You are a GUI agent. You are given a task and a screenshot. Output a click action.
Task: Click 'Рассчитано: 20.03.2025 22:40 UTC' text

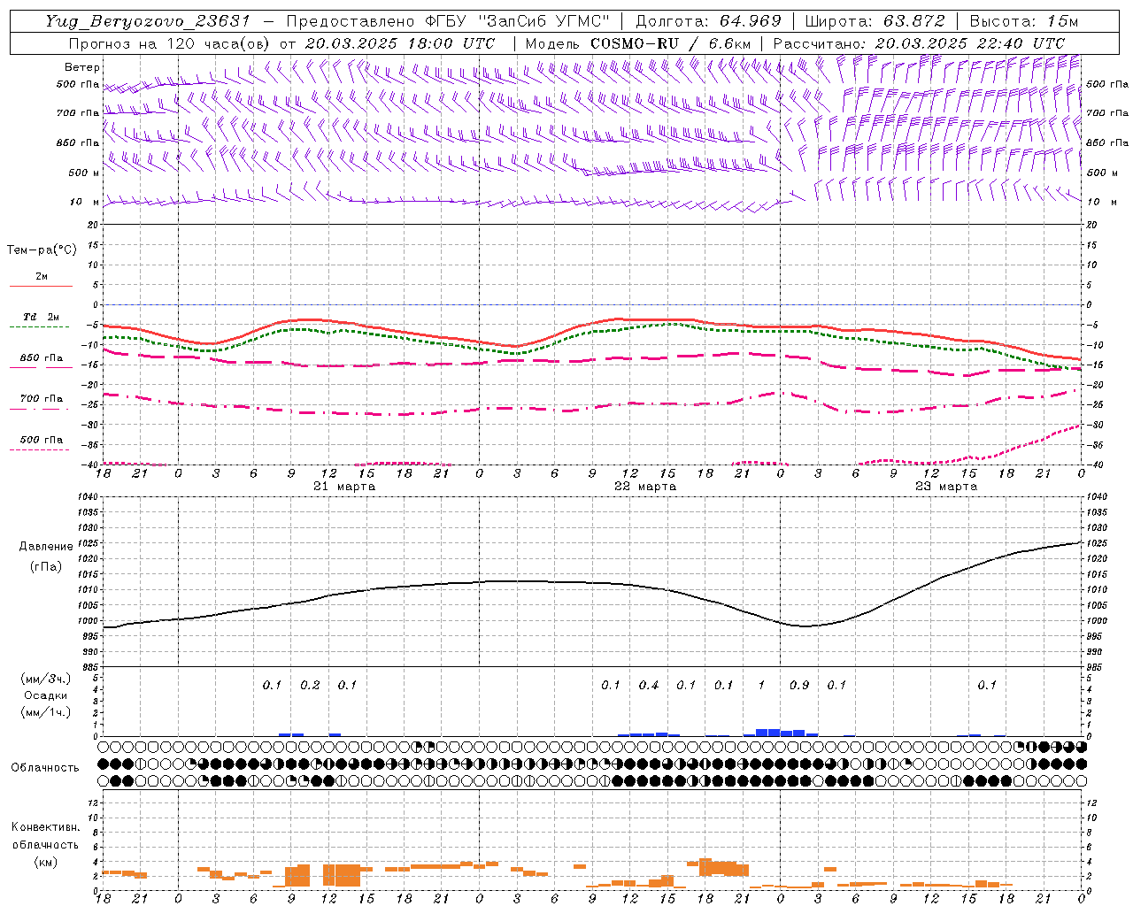919,43
